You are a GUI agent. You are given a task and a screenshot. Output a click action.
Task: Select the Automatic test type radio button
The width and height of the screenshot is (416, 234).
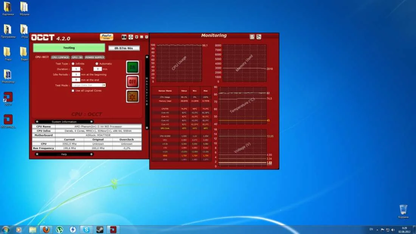(x=97, y=64)
